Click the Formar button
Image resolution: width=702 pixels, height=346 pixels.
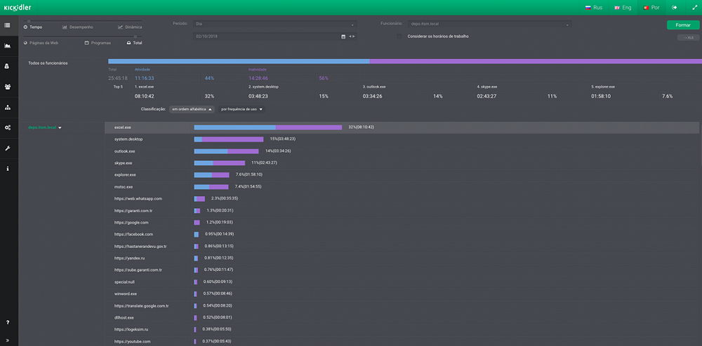(683, 25)
